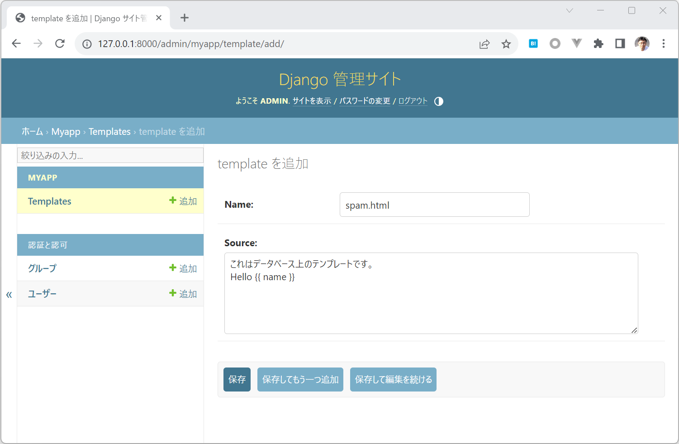Reload the page with the refresh icon
The image size is (679, 444).
click(60, 43)
